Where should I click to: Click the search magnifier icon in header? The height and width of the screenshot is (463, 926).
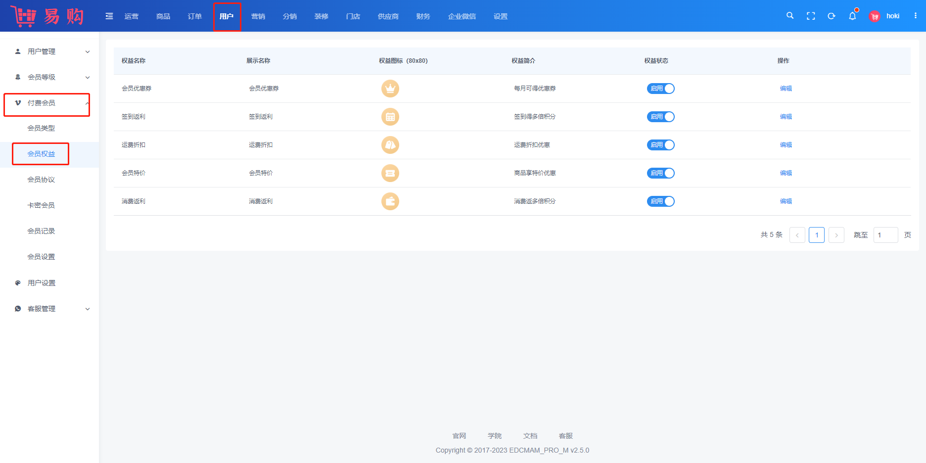click(x=790, y=16)
